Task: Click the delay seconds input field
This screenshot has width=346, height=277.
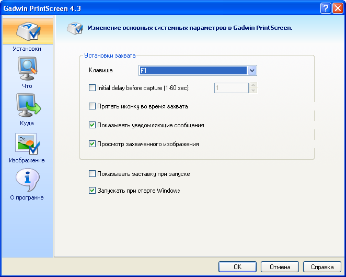Action: pos(232,88)
